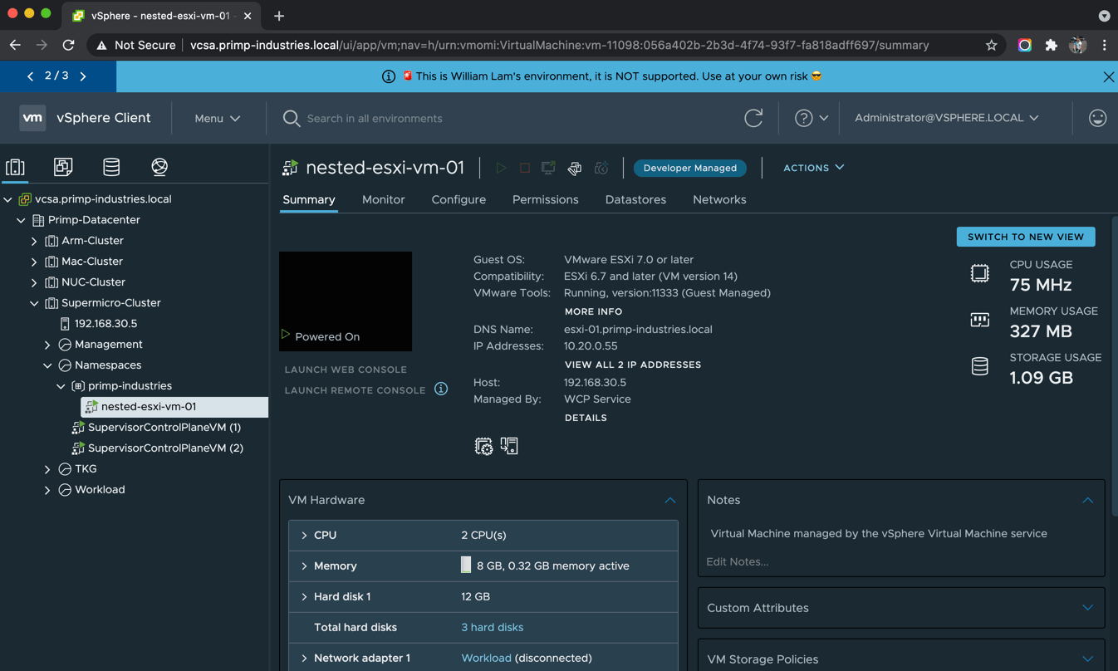Switch to the Networks tab
Screen dimensions: 1118x671
coord(719,200)
